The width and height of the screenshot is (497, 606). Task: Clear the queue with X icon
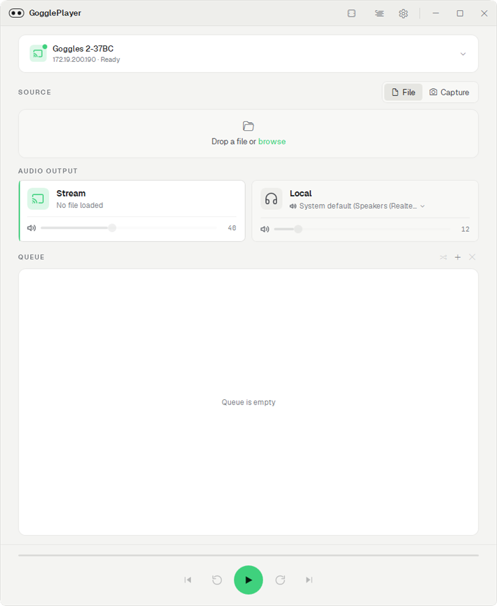tap(472, 257)
